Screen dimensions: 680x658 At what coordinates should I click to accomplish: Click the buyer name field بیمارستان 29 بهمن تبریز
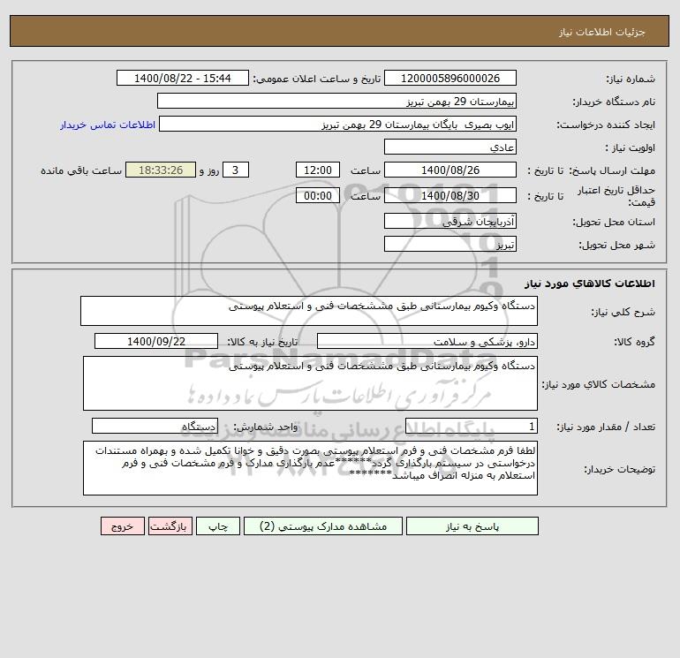point(336,101)
